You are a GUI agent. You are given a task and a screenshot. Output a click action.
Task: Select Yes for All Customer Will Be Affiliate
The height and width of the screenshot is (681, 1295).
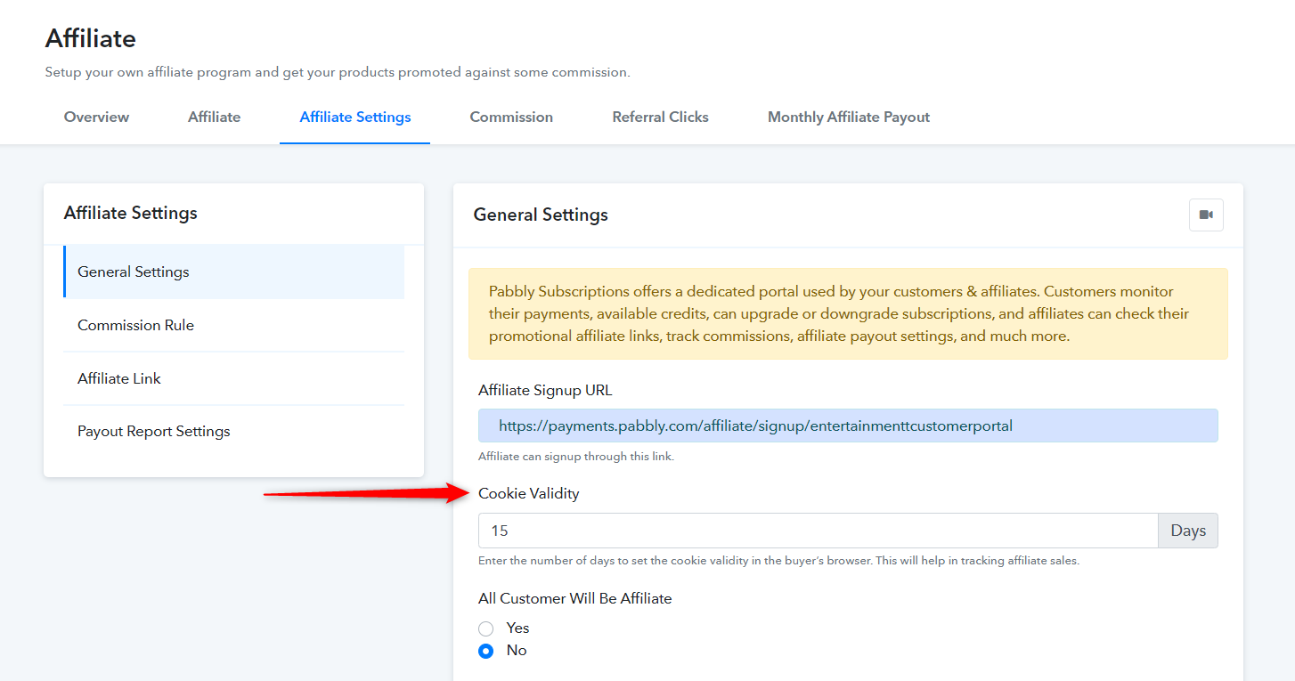tap(486, 628)
